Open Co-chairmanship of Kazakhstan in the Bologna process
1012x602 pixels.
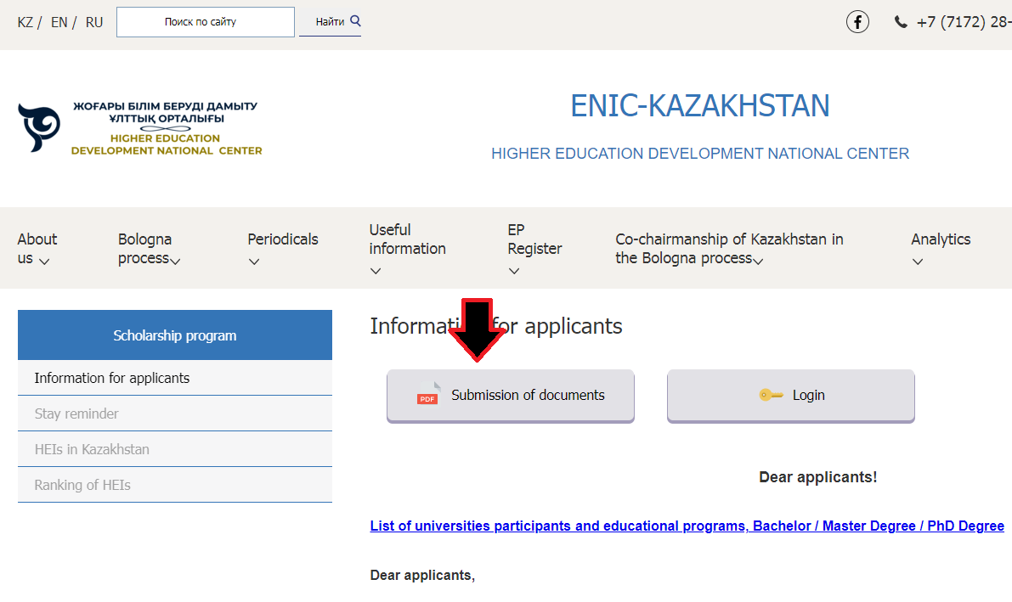pos(729,249)
